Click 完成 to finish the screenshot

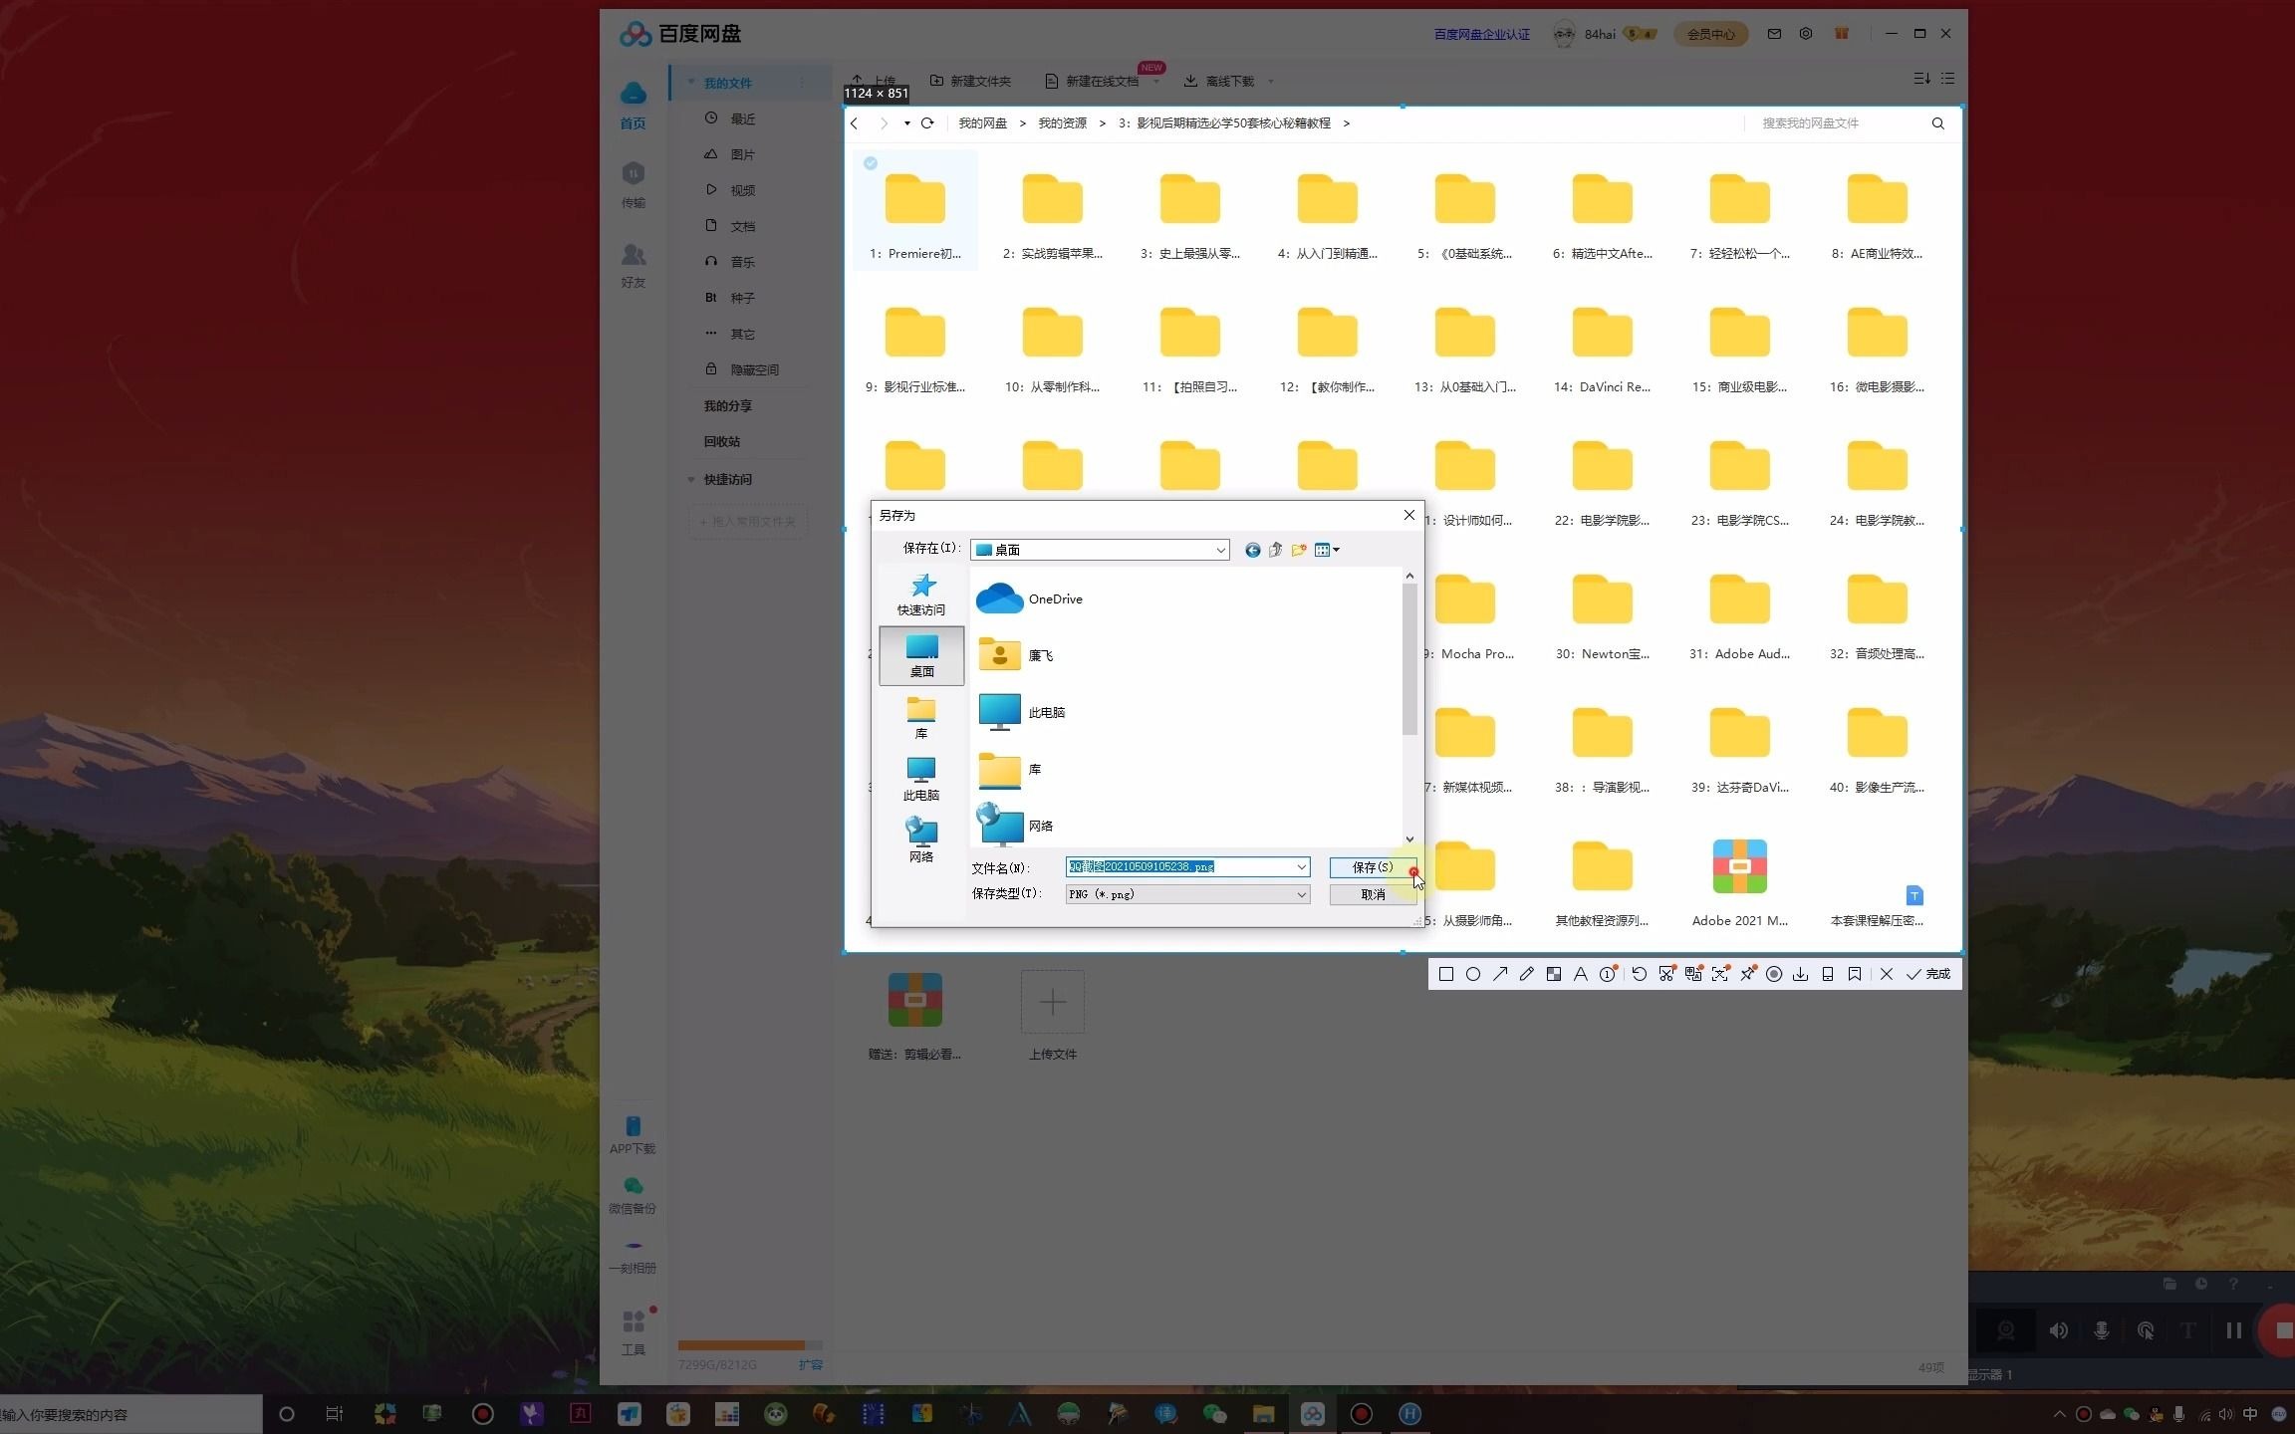[1928, 974]
